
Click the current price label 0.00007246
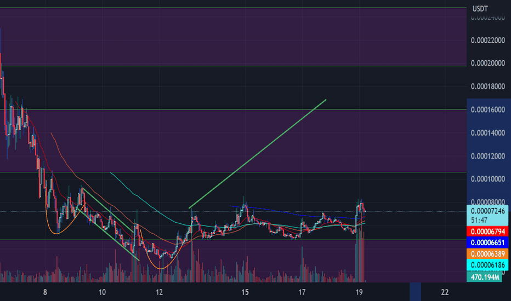pos(487,211)
